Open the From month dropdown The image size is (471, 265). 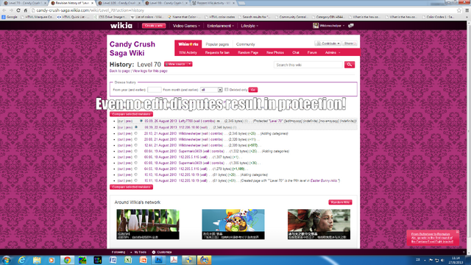pyautogui.click(x=211, y=90)
